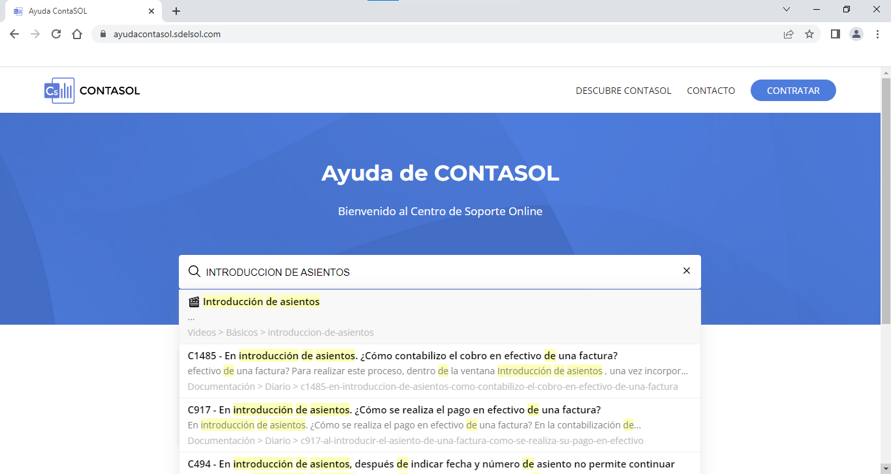
Task: Click the CONTRATAR button
Action: [793, 91]
